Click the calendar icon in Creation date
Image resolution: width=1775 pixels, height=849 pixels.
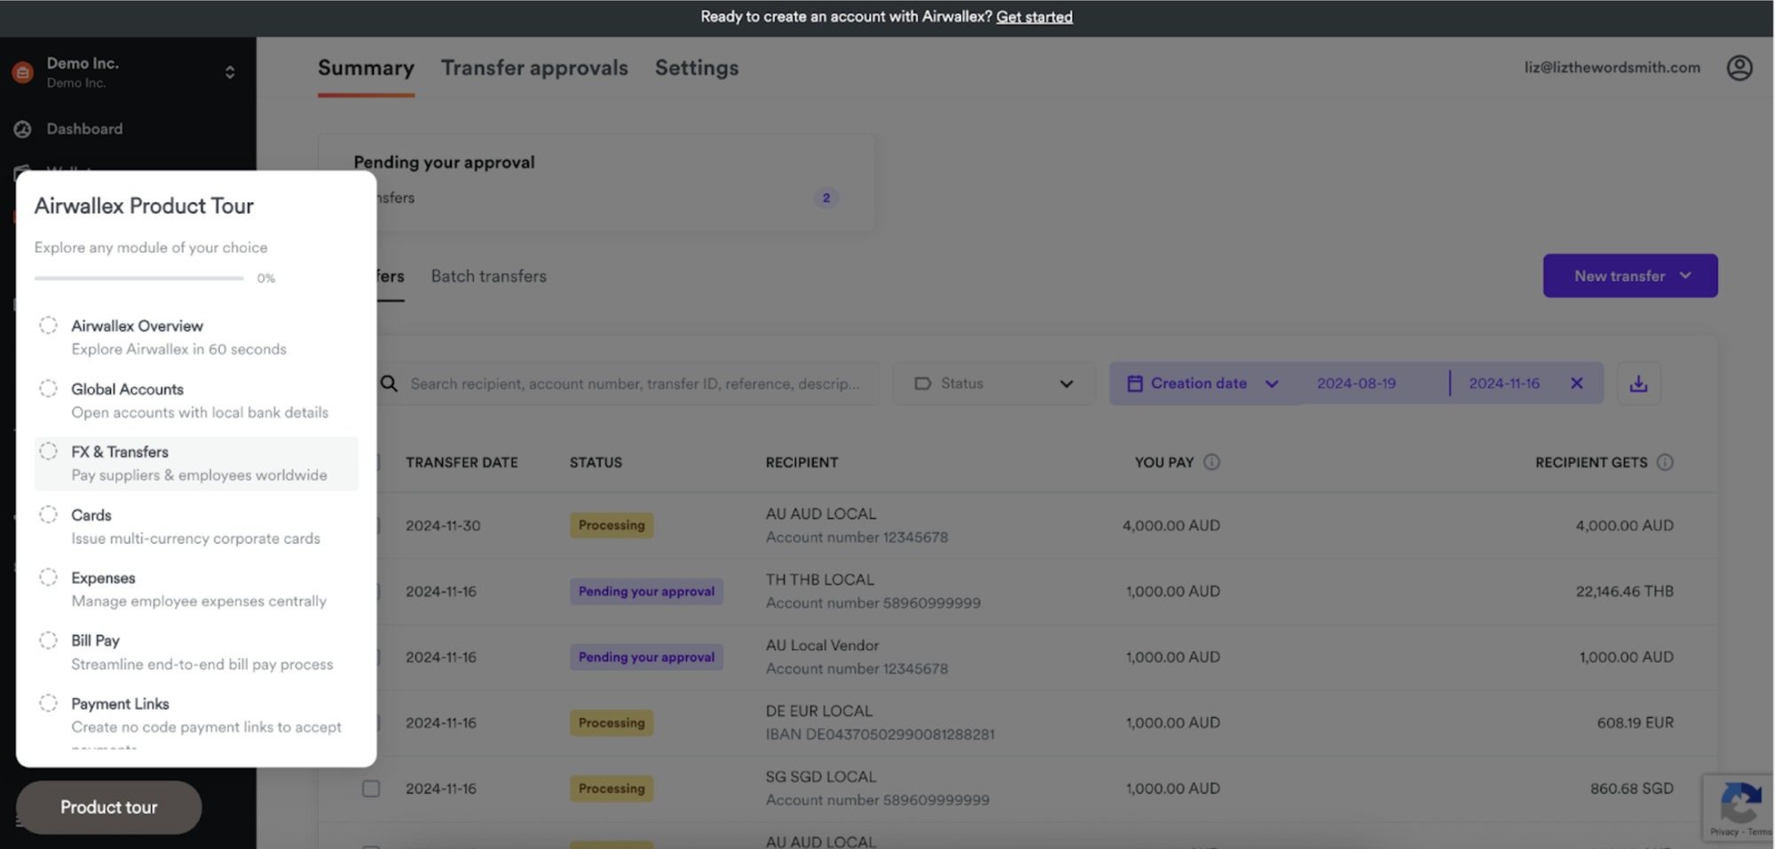point(1134,383)
